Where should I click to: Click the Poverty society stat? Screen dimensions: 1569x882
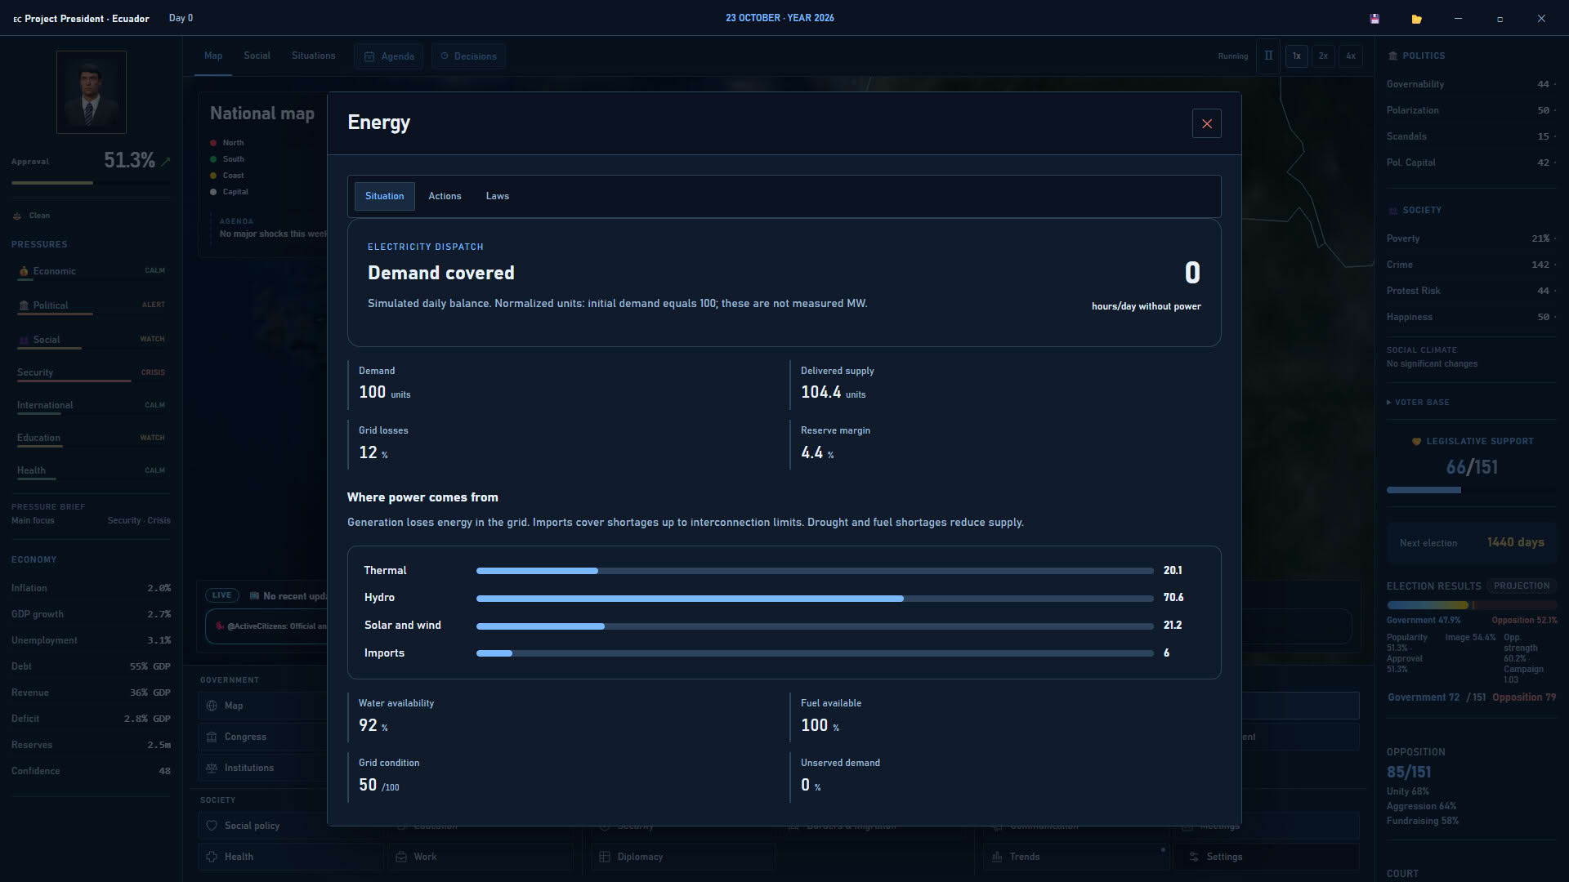pos(1471,238)
